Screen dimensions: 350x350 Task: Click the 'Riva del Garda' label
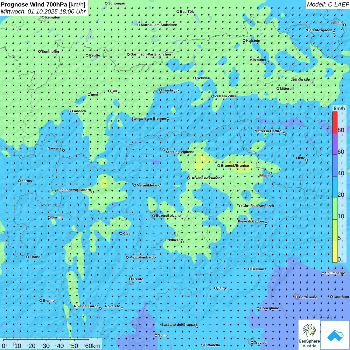click(86, 306)
